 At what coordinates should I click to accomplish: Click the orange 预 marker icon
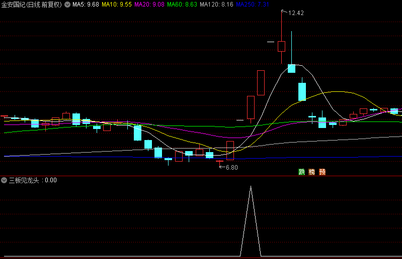tap(322, 172)
